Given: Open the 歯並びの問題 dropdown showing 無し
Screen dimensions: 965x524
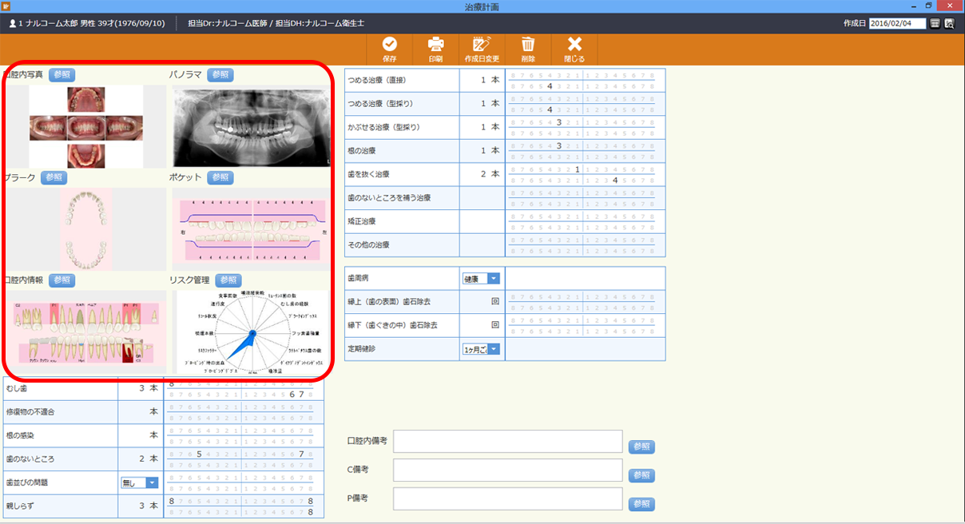Looking at the screenshot, I should pos(139,482).
